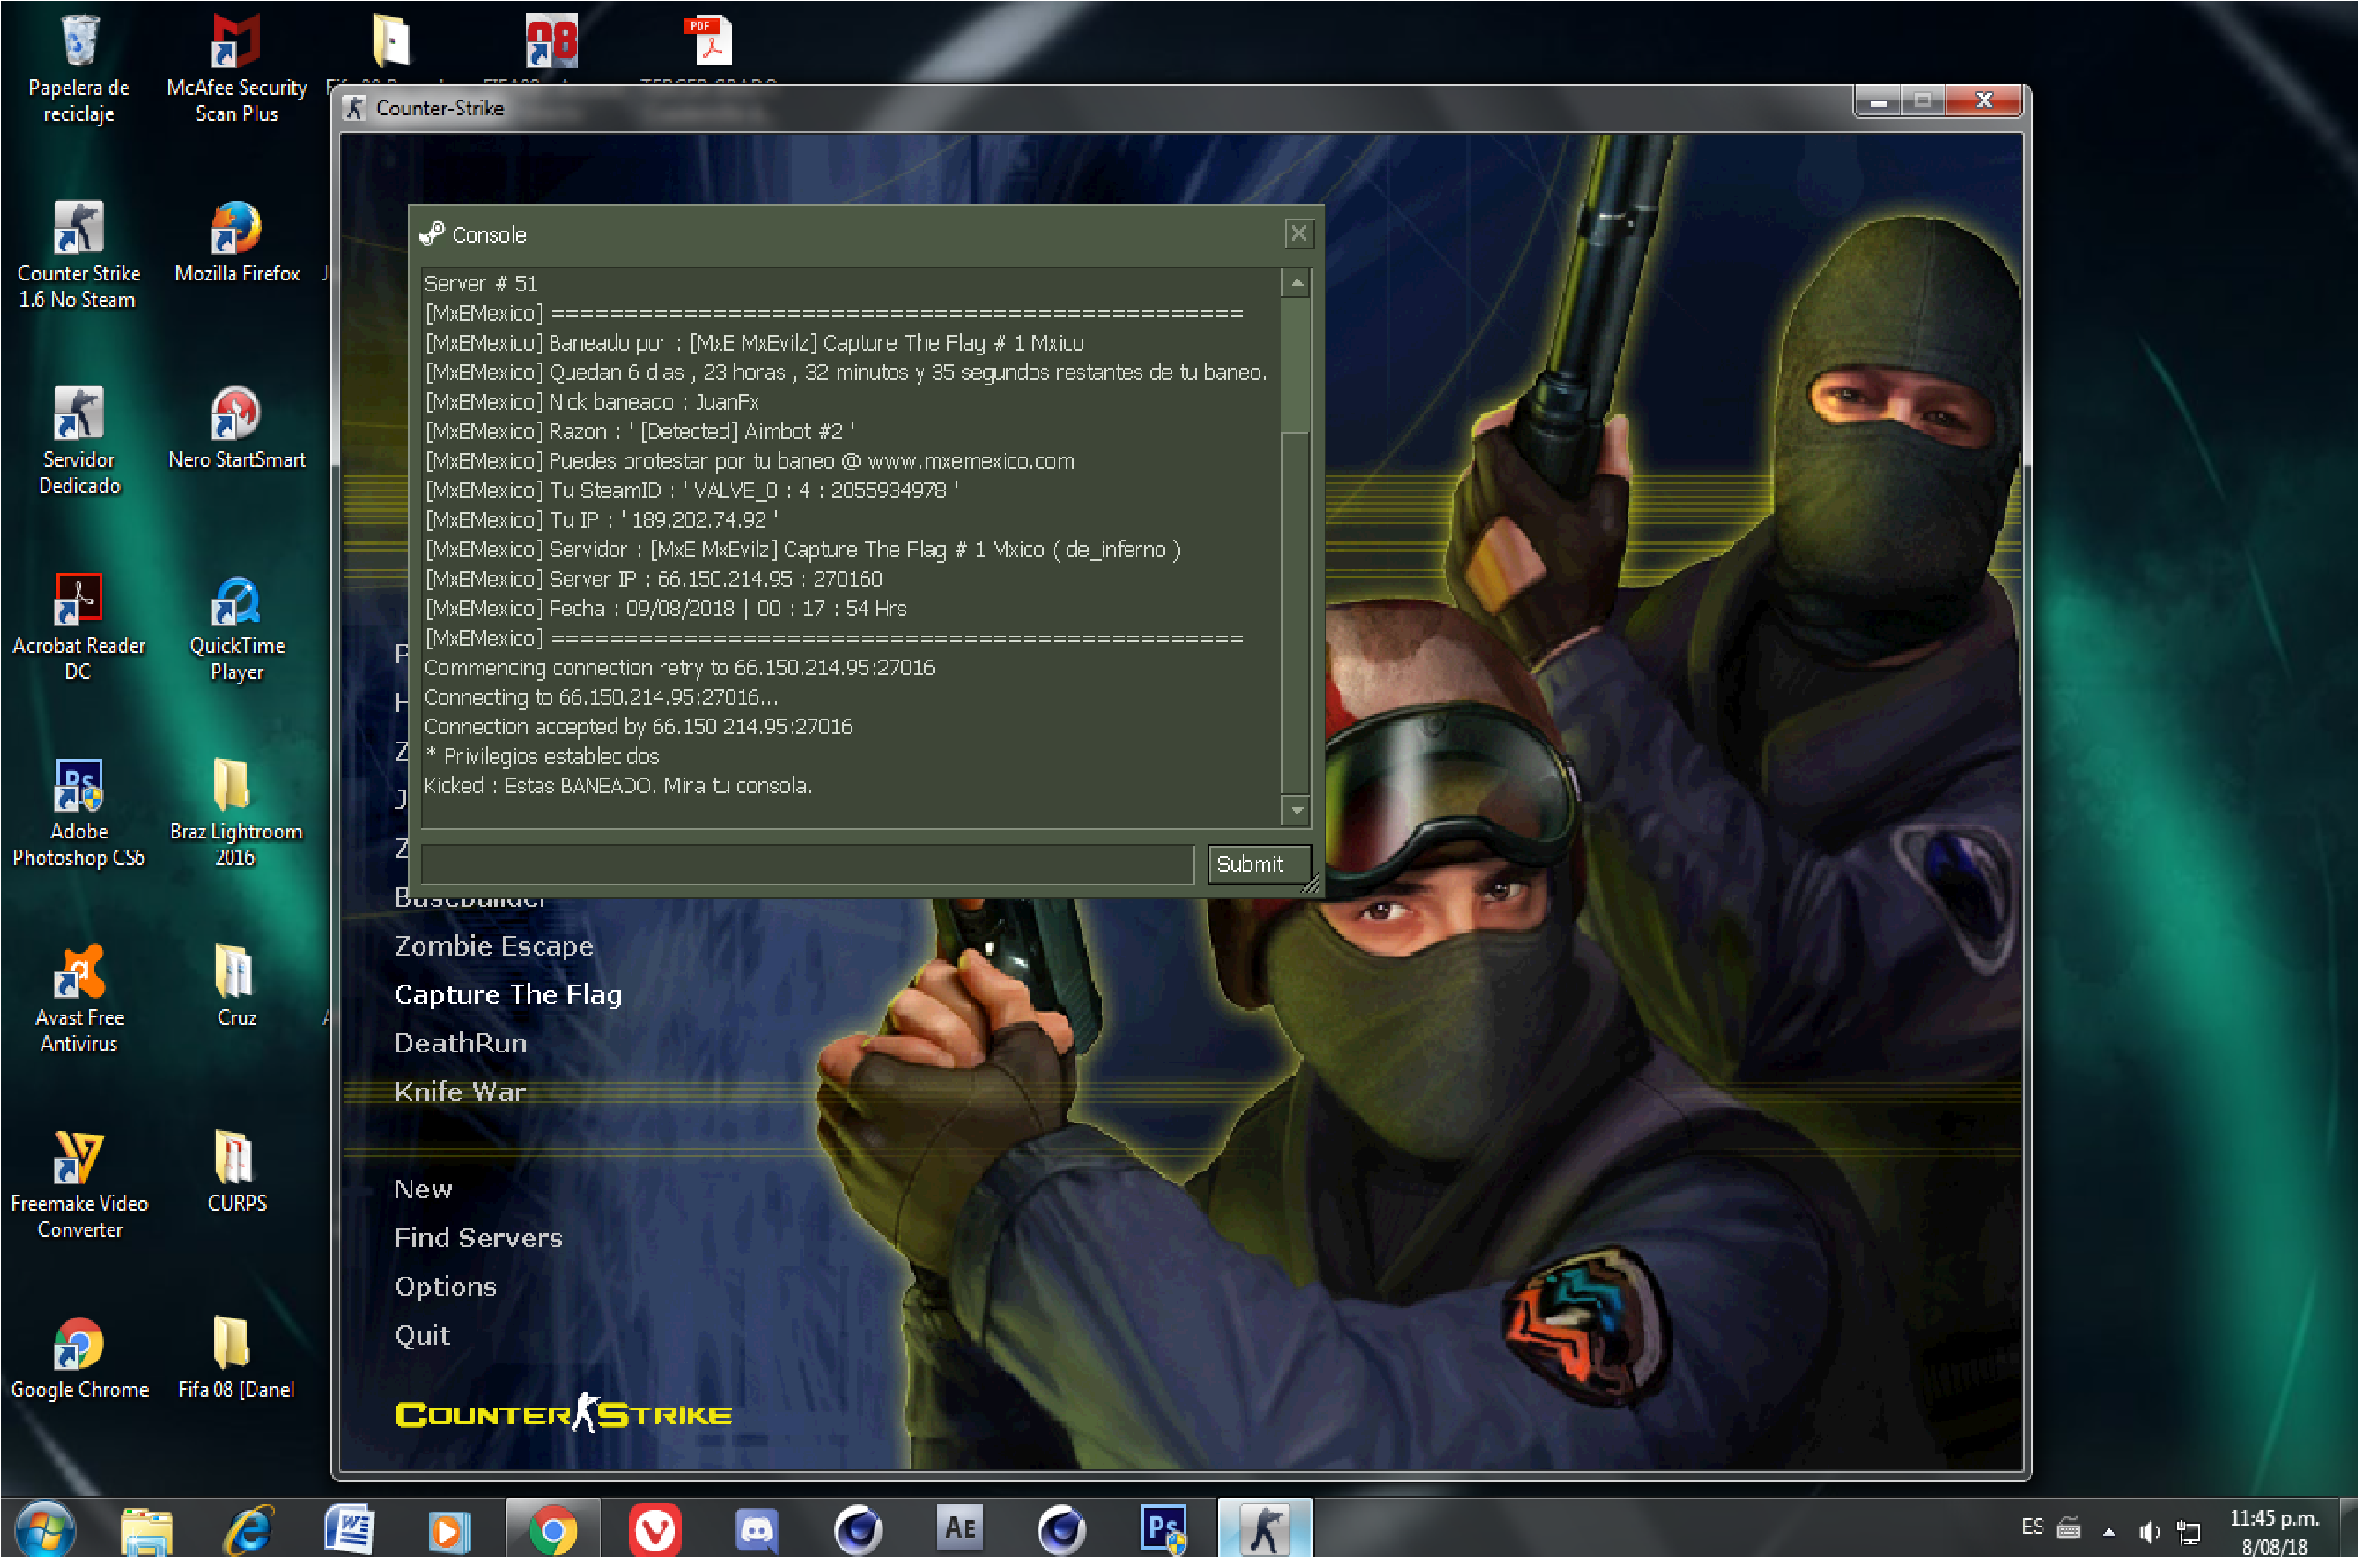This screenshot has height=1557, width=2358.
Task: Click the red PDF file desktop icon
Action: [x=708, y=42]
